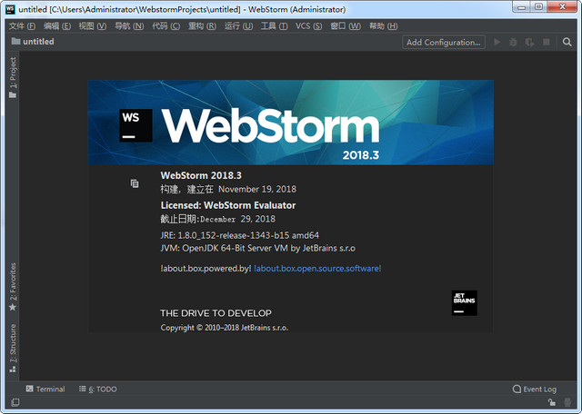
Task: Open the VCS (S) menu
Action: point(309,26)
